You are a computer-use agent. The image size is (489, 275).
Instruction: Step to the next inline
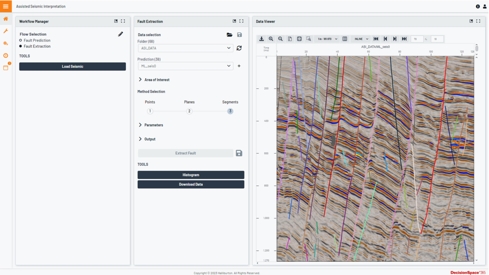pyautogui.click(x=395, y=39)
